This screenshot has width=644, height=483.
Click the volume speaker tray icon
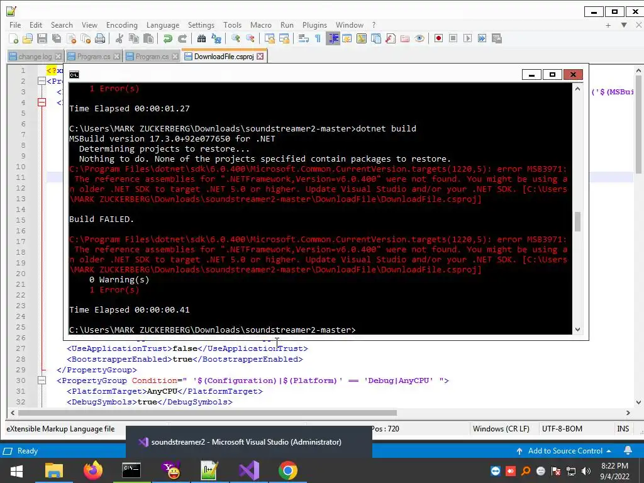click(x=586, y=471)
